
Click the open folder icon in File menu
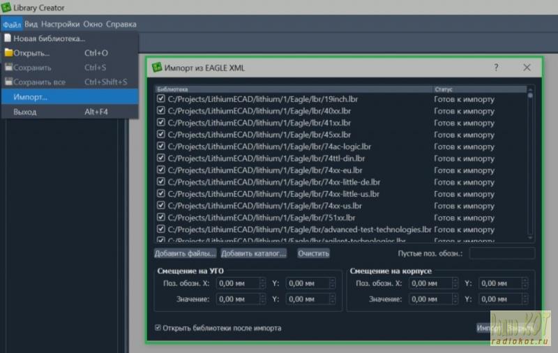[x=8, y=53]
